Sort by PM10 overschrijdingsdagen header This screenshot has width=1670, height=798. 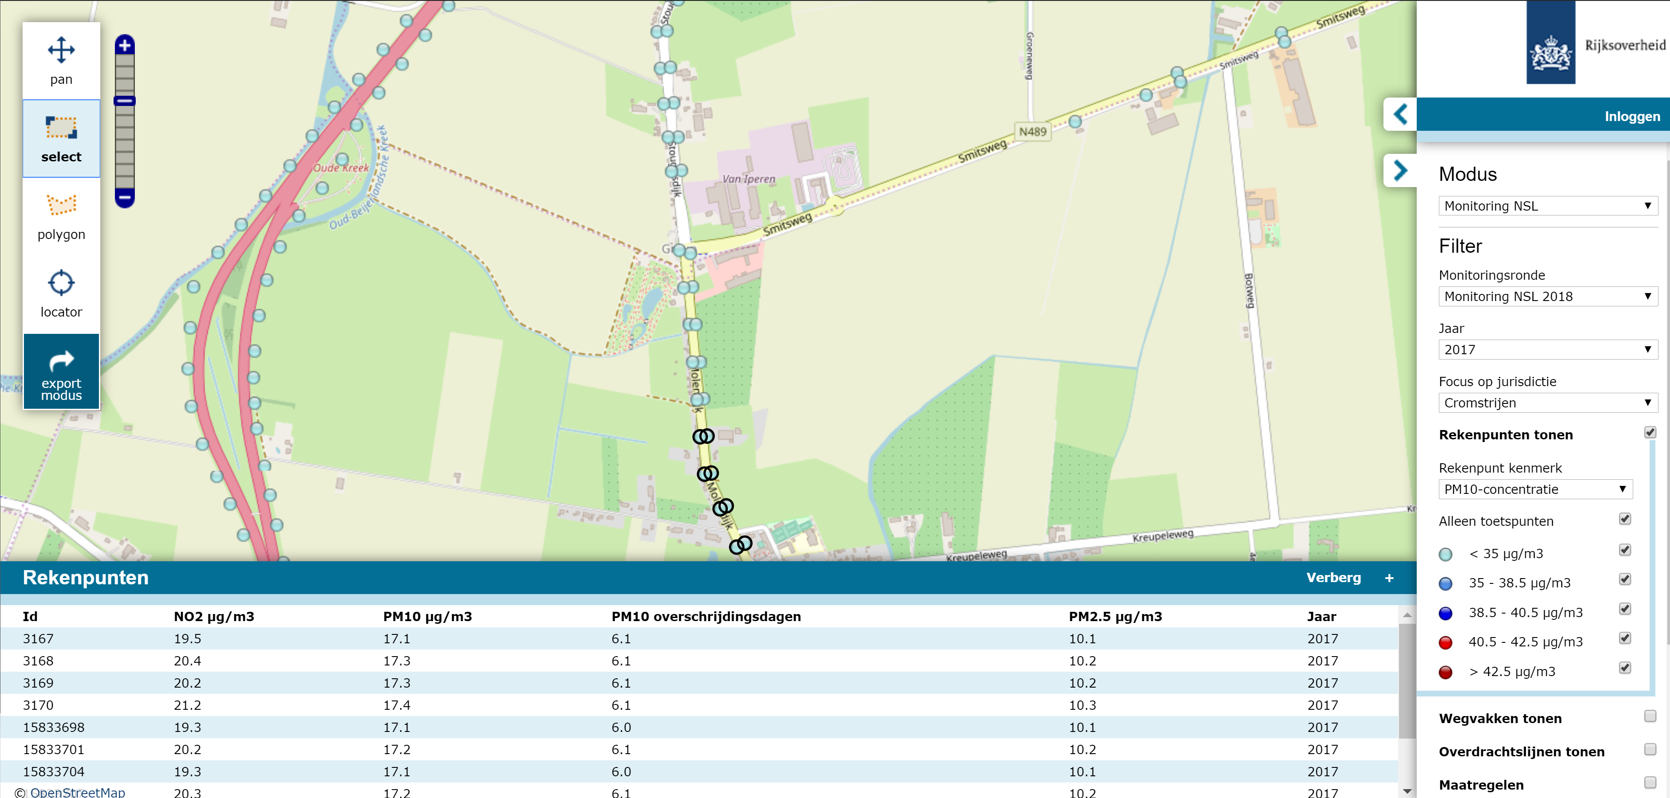tap(705, 617)
